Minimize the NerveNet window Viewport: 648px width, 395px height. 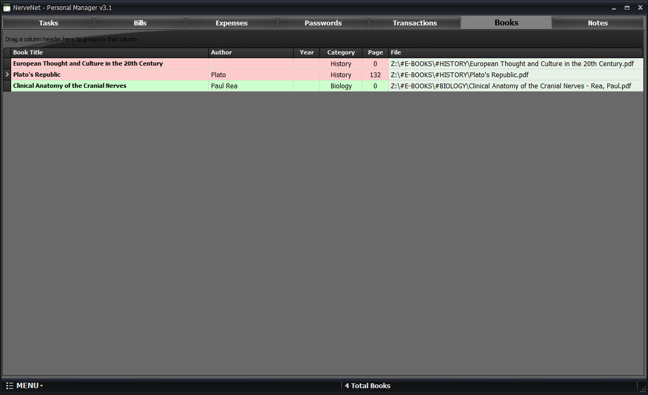[x=614, y=8]
